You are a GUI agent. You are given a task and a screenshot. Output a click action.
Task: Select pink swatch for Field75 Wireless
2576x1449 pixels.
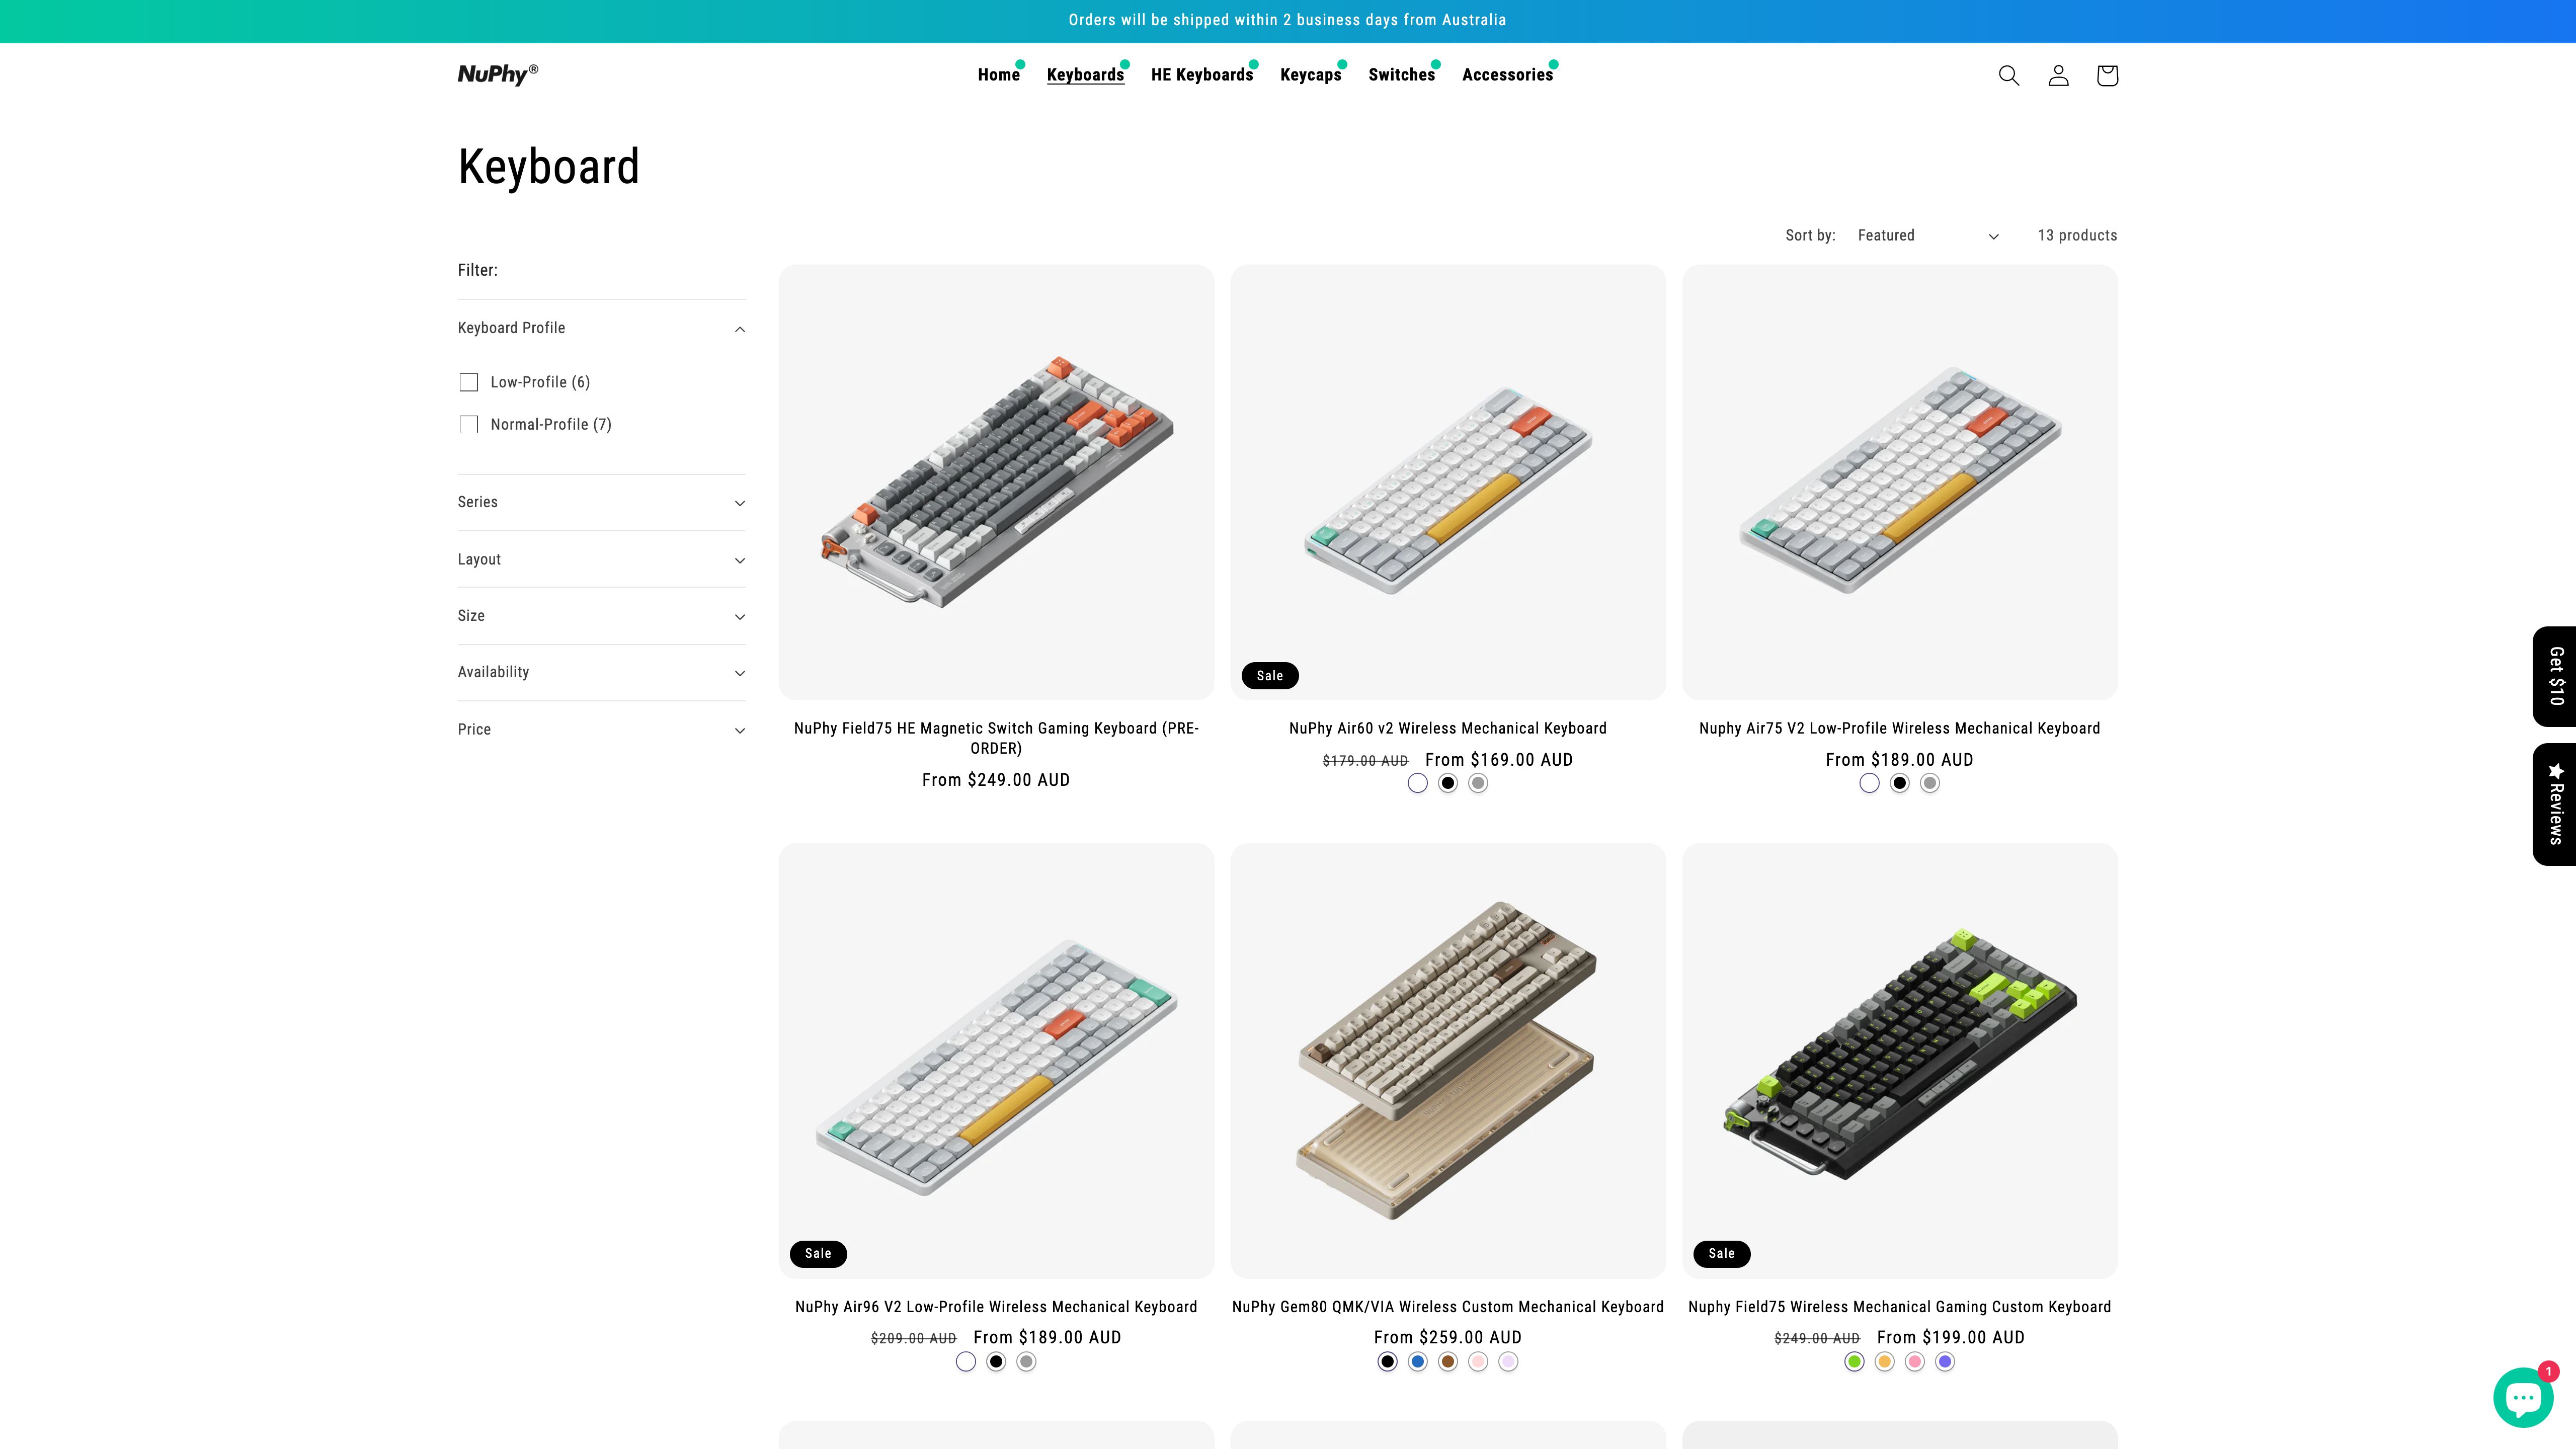pos(1914,1361)
